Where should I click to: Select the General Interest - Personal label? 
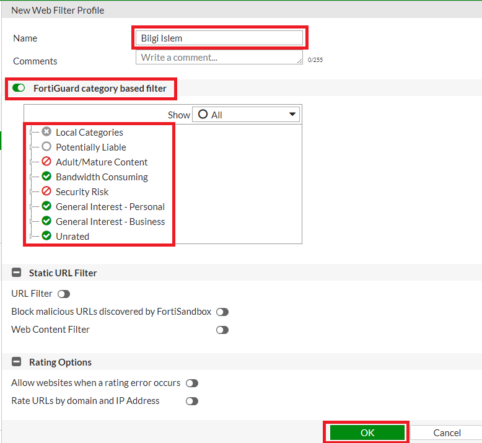110,206
